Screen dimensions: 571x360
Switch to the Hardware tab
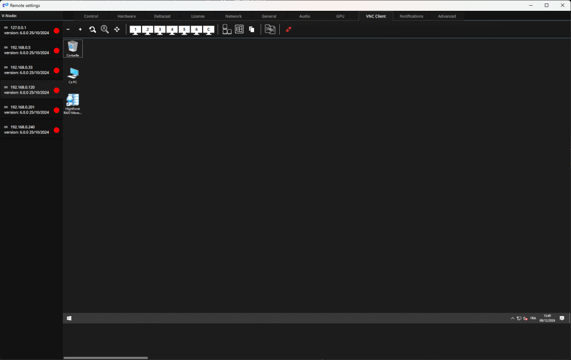tap(126, 16)
